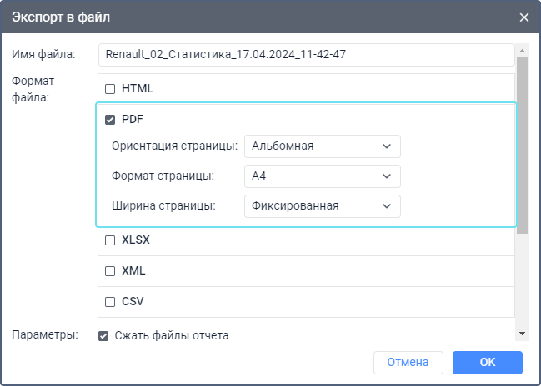
Task: Tick the XLSX format checkbox
Action: (110, 240)
